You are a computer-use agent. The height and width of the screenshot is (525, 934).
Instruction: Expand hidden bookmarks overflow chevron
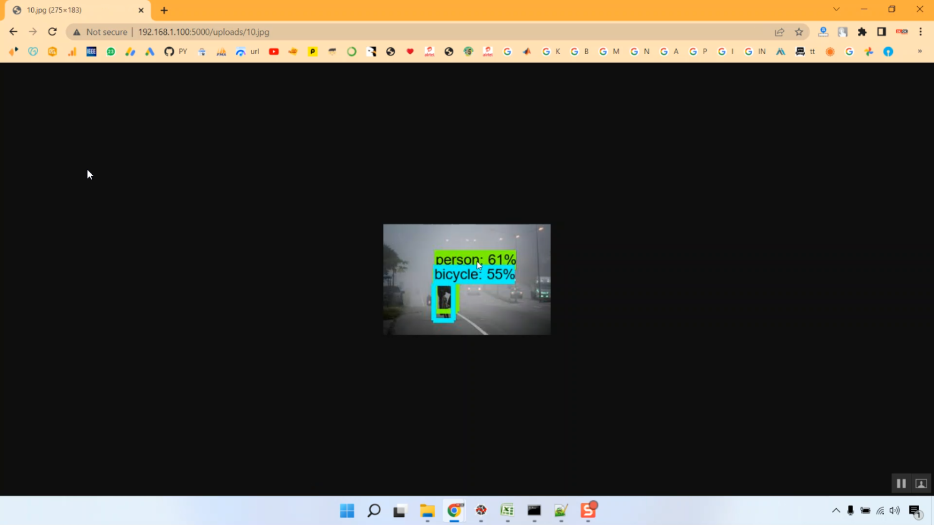coord(920,52)
